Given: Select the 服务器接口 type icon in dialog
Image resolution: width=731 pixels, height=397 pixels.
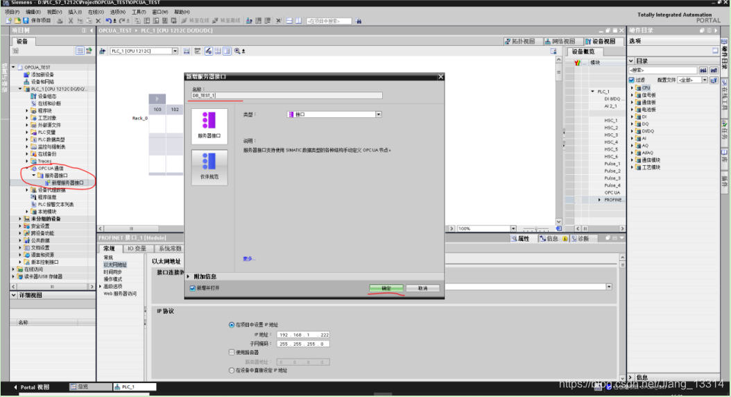Looking at the screenshot, I should point(209,126).
